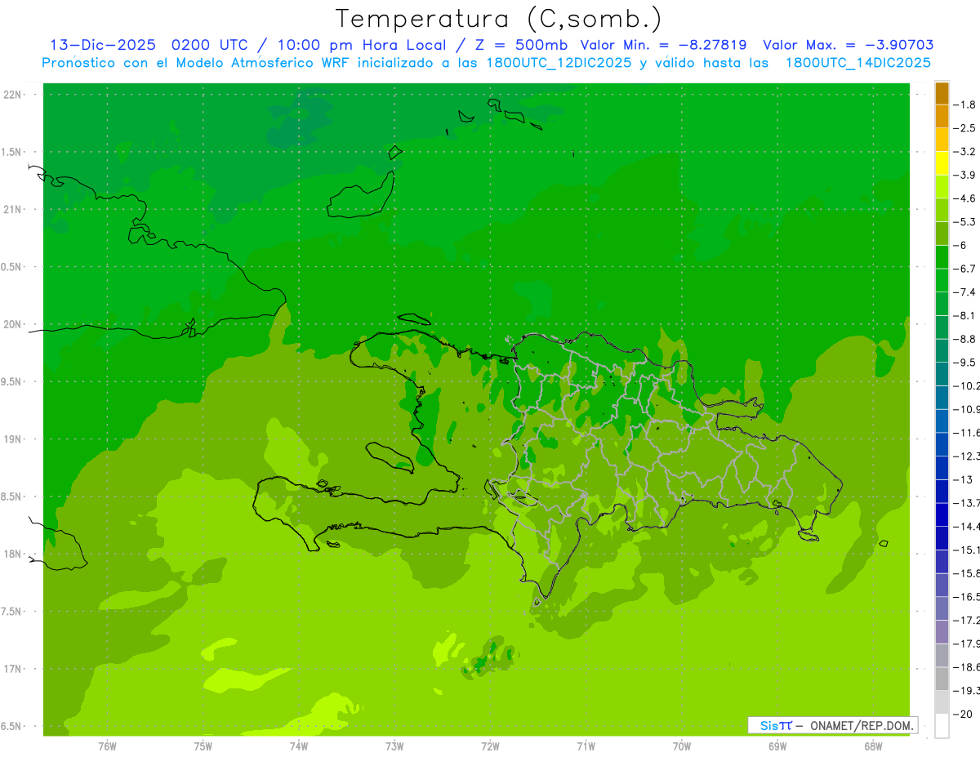Click the '-13' legend value
Image resolution: width=980 pixels, height=757 pixels.
pyautogui.click(x=964, y=479)
